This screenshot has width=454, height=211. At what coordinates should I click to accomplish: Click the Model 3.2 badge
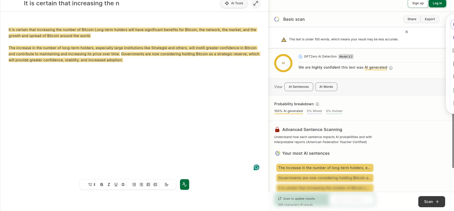point(346,57)
